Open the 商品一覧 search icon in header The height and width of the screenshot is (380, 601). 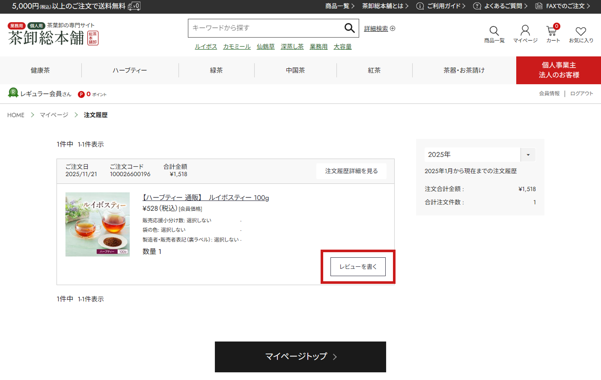(494, 31)
